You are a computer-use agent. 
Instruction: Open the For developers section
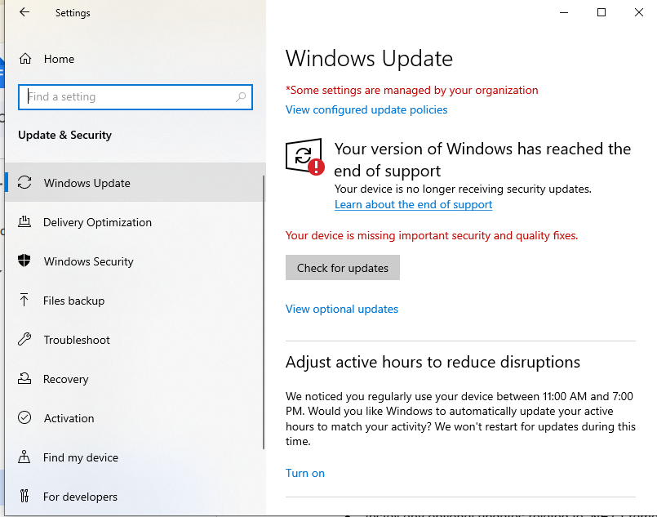(x=80, y=497)
